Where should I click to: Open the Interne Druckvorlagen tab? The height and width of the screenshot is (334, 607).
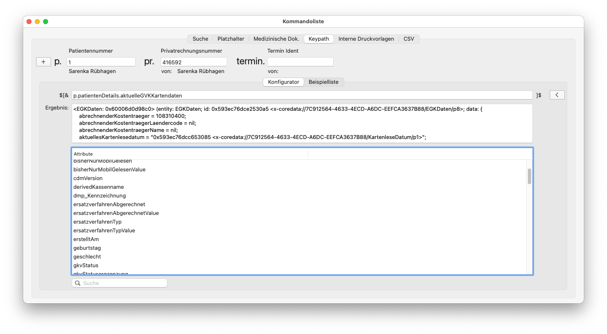pos(366,39)
